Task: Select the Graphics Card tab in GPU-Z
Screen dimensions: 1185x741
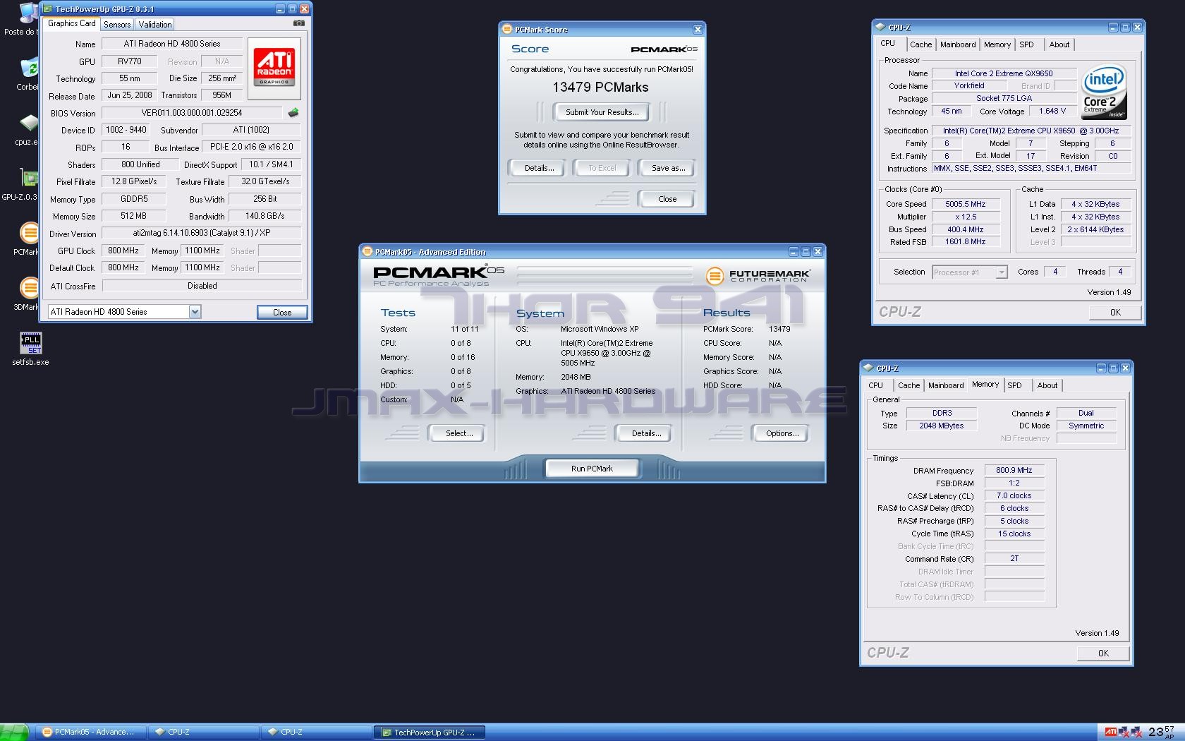Action: [71, 23]
